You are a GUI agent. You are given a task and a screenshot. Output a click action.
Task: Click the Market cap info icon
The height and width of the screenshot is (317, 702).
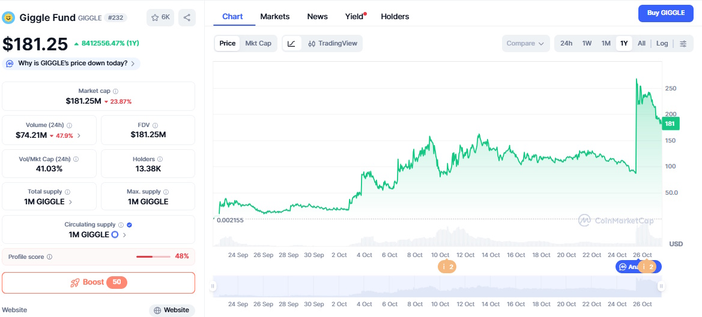pos(116,91)
